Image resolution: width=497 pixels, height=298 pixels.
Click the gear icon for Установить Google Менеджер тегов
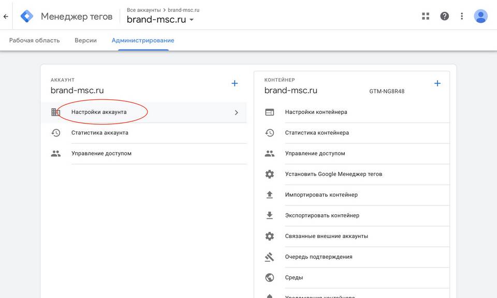point(269,174)
